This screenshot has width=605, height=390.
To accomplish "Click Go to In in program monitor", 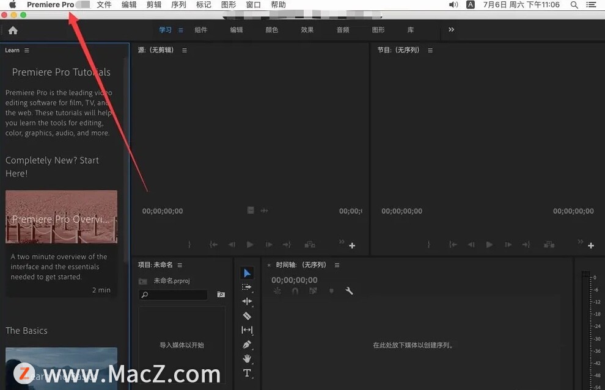I will (453, 244).
